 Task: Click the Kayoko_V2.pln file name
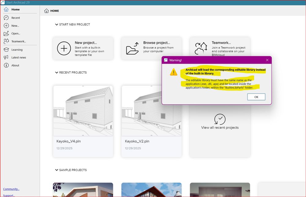[x=137, y=141]
